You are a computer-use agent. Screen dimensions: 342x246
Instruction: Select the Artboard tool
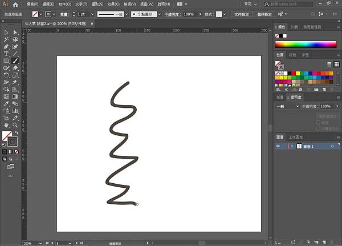point(6,118)
